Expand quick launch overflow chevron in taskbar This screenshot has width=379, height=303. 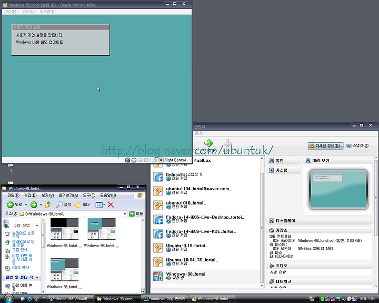point(43,298)
